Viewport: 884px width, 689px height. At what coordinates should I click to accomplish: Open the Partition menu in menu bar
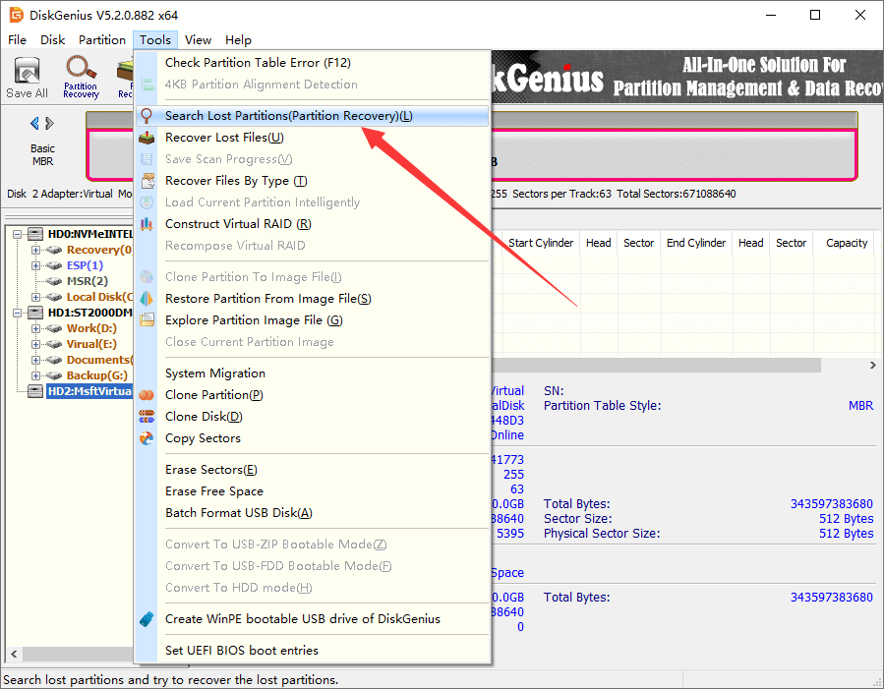pos(102,40)
